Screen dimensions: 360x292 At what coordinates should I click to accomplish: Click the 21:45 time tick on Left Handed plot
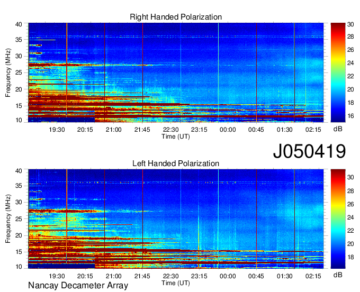point(142,276)
